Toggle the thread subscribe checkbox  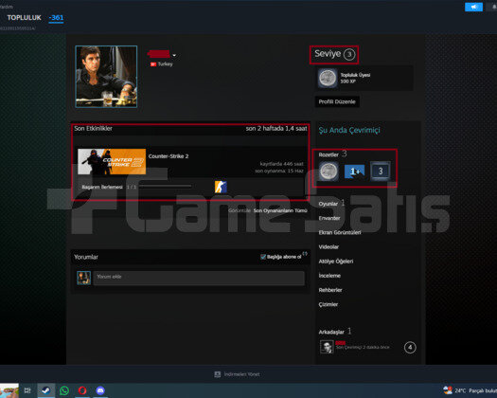pyautogui.click(x=263, y=257)
